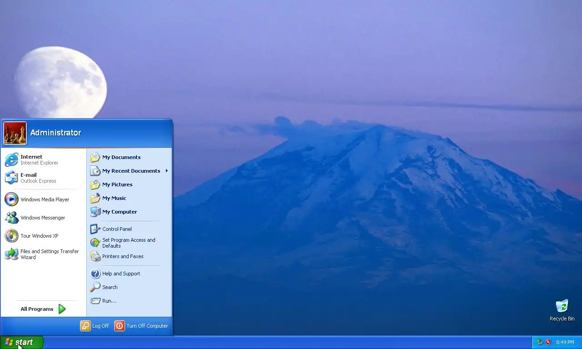Open Control Panel icon

95,229
